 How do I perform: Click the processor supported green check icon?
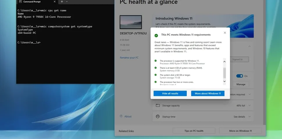156,61
